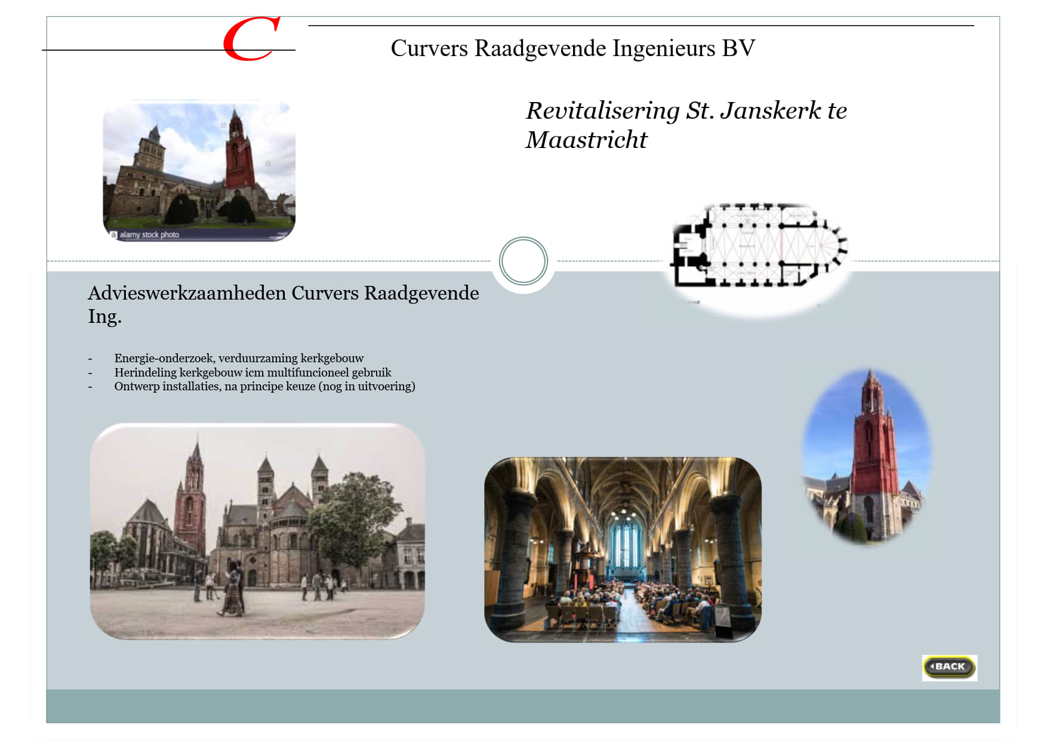Click the header line above the company title

click(x=640, y=26)
